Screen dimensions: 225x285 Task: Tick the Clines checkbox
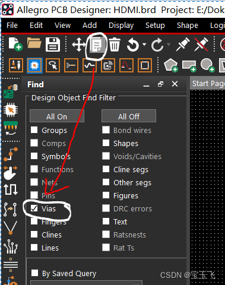[34, 235]
